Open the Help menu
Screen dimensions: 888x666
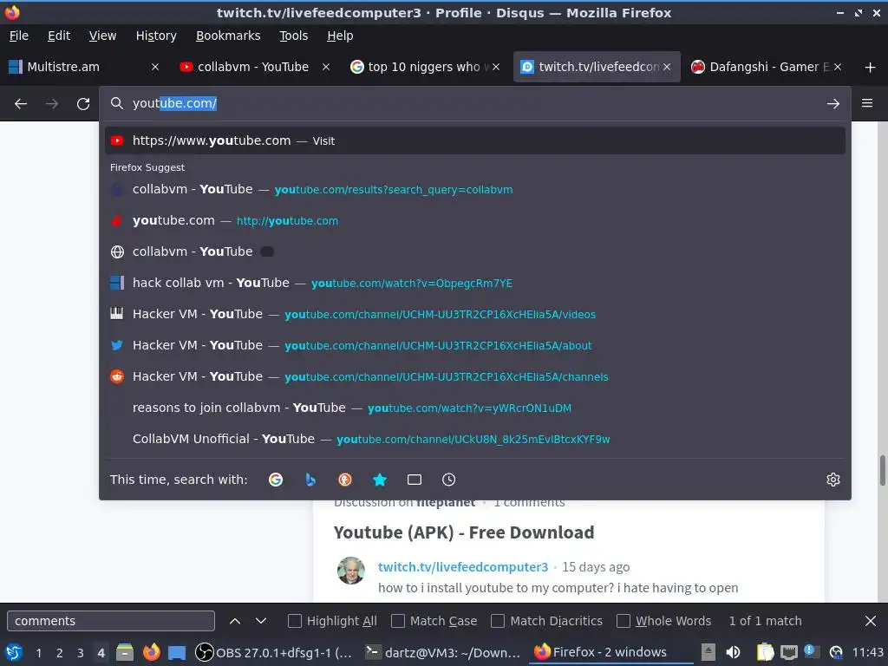tap(340, 36)
